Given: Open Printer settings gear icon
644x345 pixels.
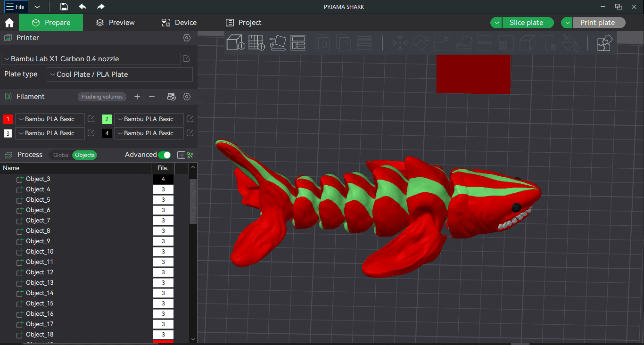Looking at the screenshot, I should click(187, 38).
